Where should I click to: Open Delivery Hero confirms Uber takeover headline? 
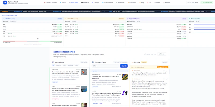tap(35, 11)
